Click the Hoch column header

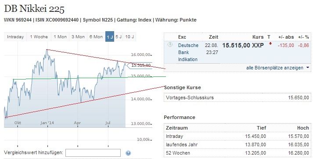[303, 128]
